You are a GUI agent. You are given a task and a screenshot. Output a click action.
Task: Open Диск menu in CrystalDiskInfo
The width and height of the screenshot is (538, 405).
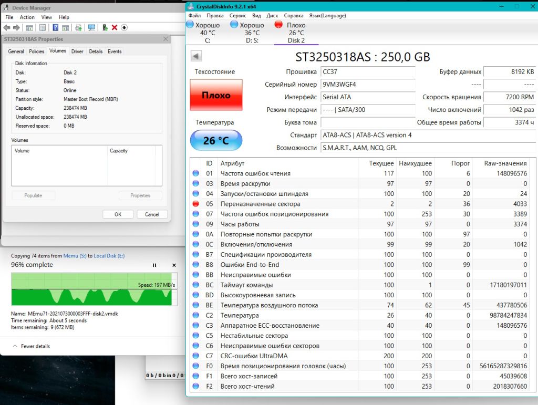(x=273, y=15)
